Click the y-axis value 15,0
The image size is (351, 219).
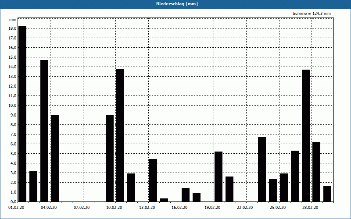tap(12, 57)
